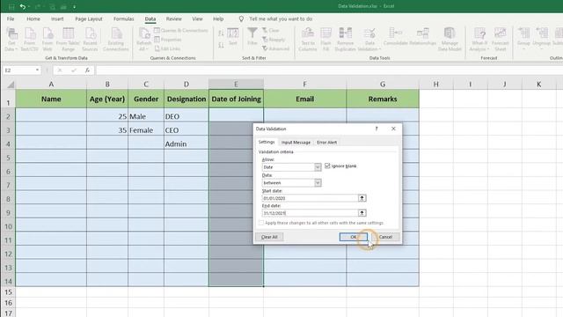Image resolution: width=563 pixels, height=317 pixels.
Task: Select column F header
Action: point(305,85)
